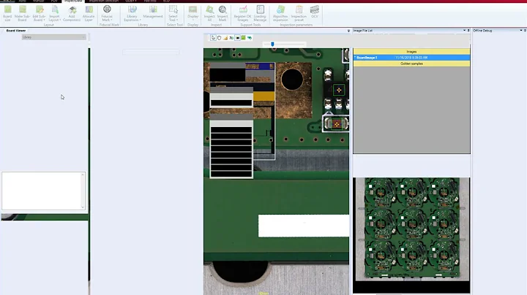The height and width of the screenshot is (295, 527).
Task: Click the scrollbar of the left white text box
Action: (x=83, y=191)
